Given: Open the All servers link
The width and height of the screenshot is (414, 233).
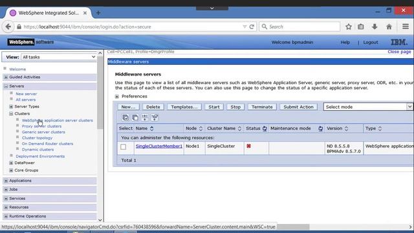Looking at the screenshot, I should (26, 100).
